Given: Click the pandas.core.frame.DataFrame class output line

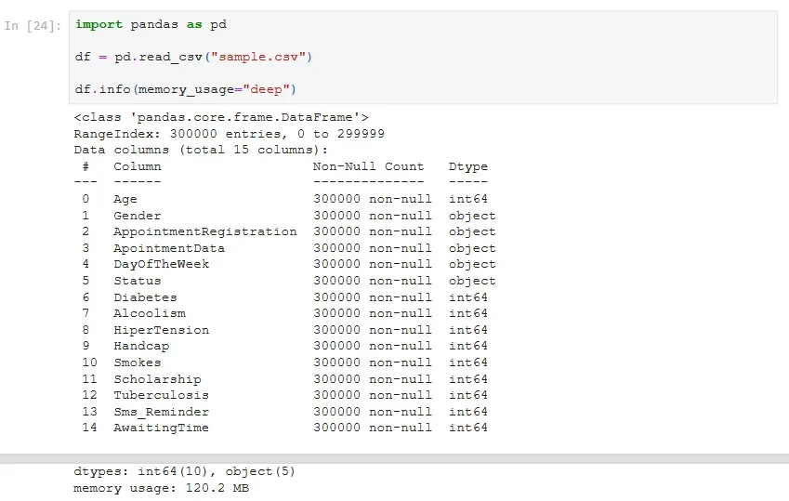Looking at the screenshot, I should click(221, 117).
